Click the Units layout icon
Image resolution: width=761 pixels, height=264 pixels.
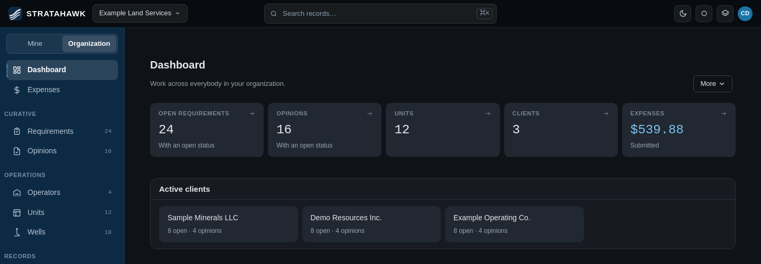pyautogui.click(x=17, y=213)
